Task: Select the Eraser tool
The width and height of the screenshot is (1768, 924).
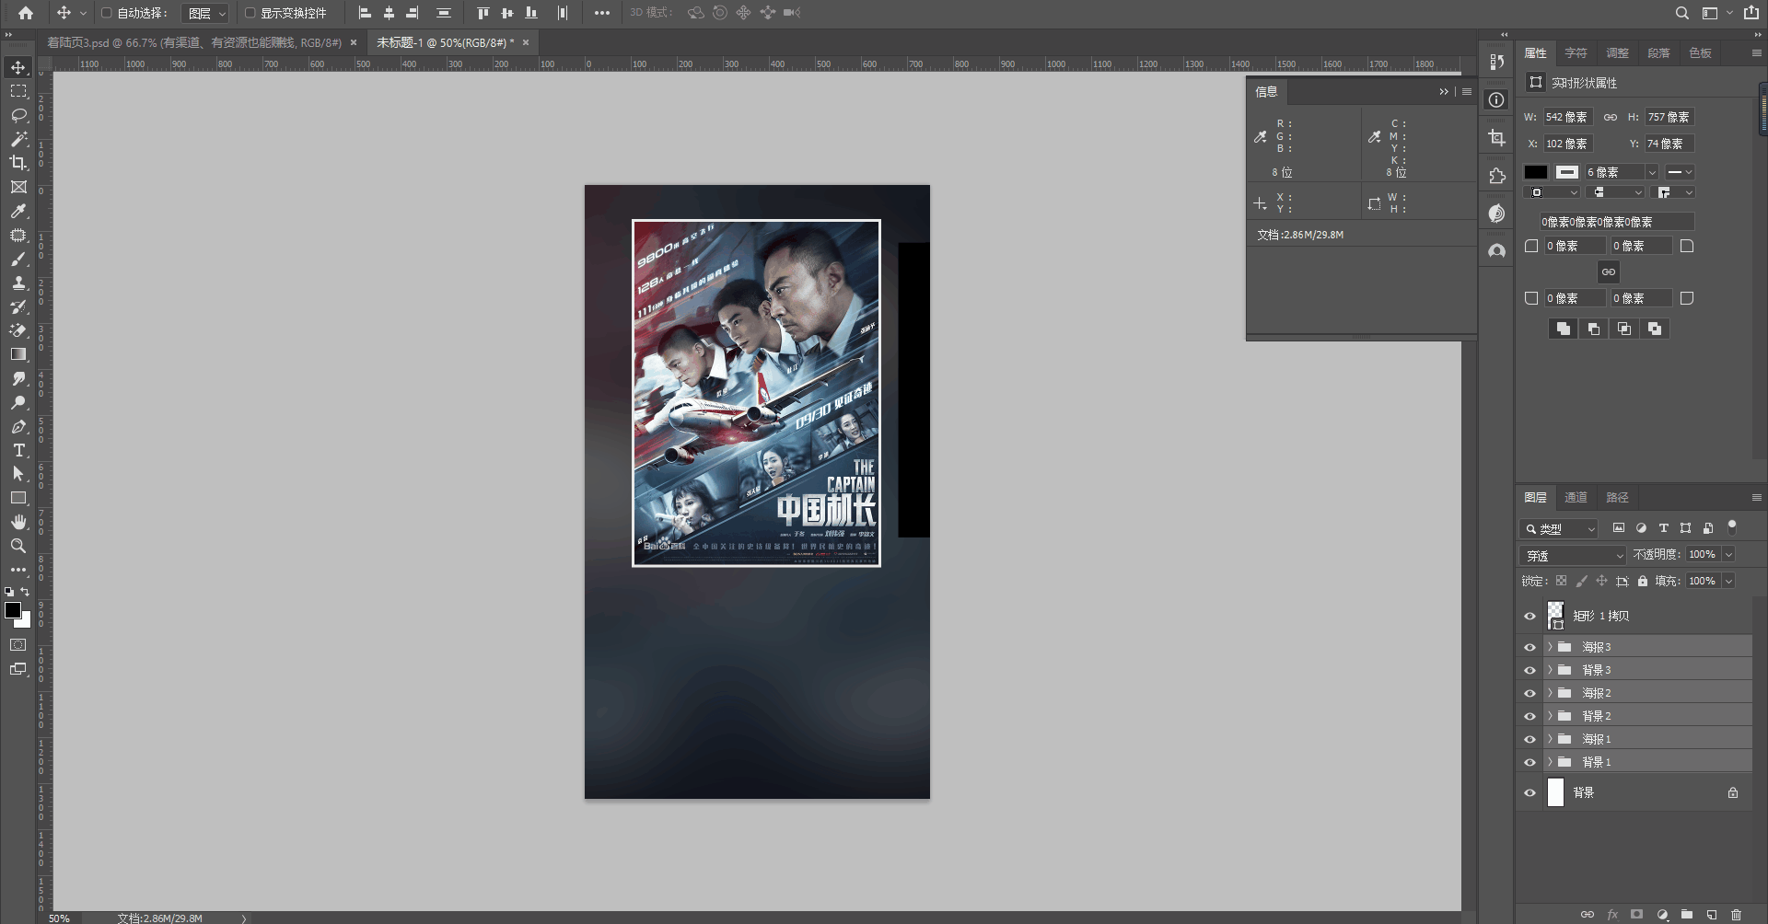Action: 18,330
